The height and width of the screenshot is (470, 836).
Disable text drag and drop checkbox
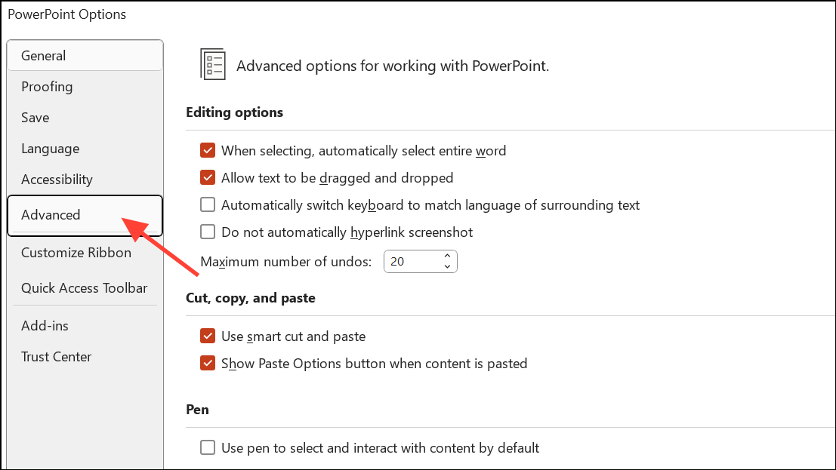(208, 178)
